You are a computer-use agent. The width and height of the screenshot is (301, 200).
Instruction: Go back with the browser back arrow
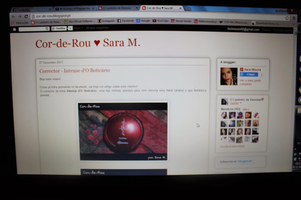(x=14, y=17)
